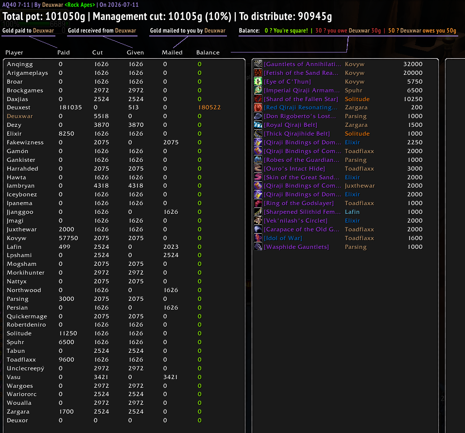Click the Mailed column header
Image resolution: width=465 pixels, height=433 pixels.
(172, 52)
